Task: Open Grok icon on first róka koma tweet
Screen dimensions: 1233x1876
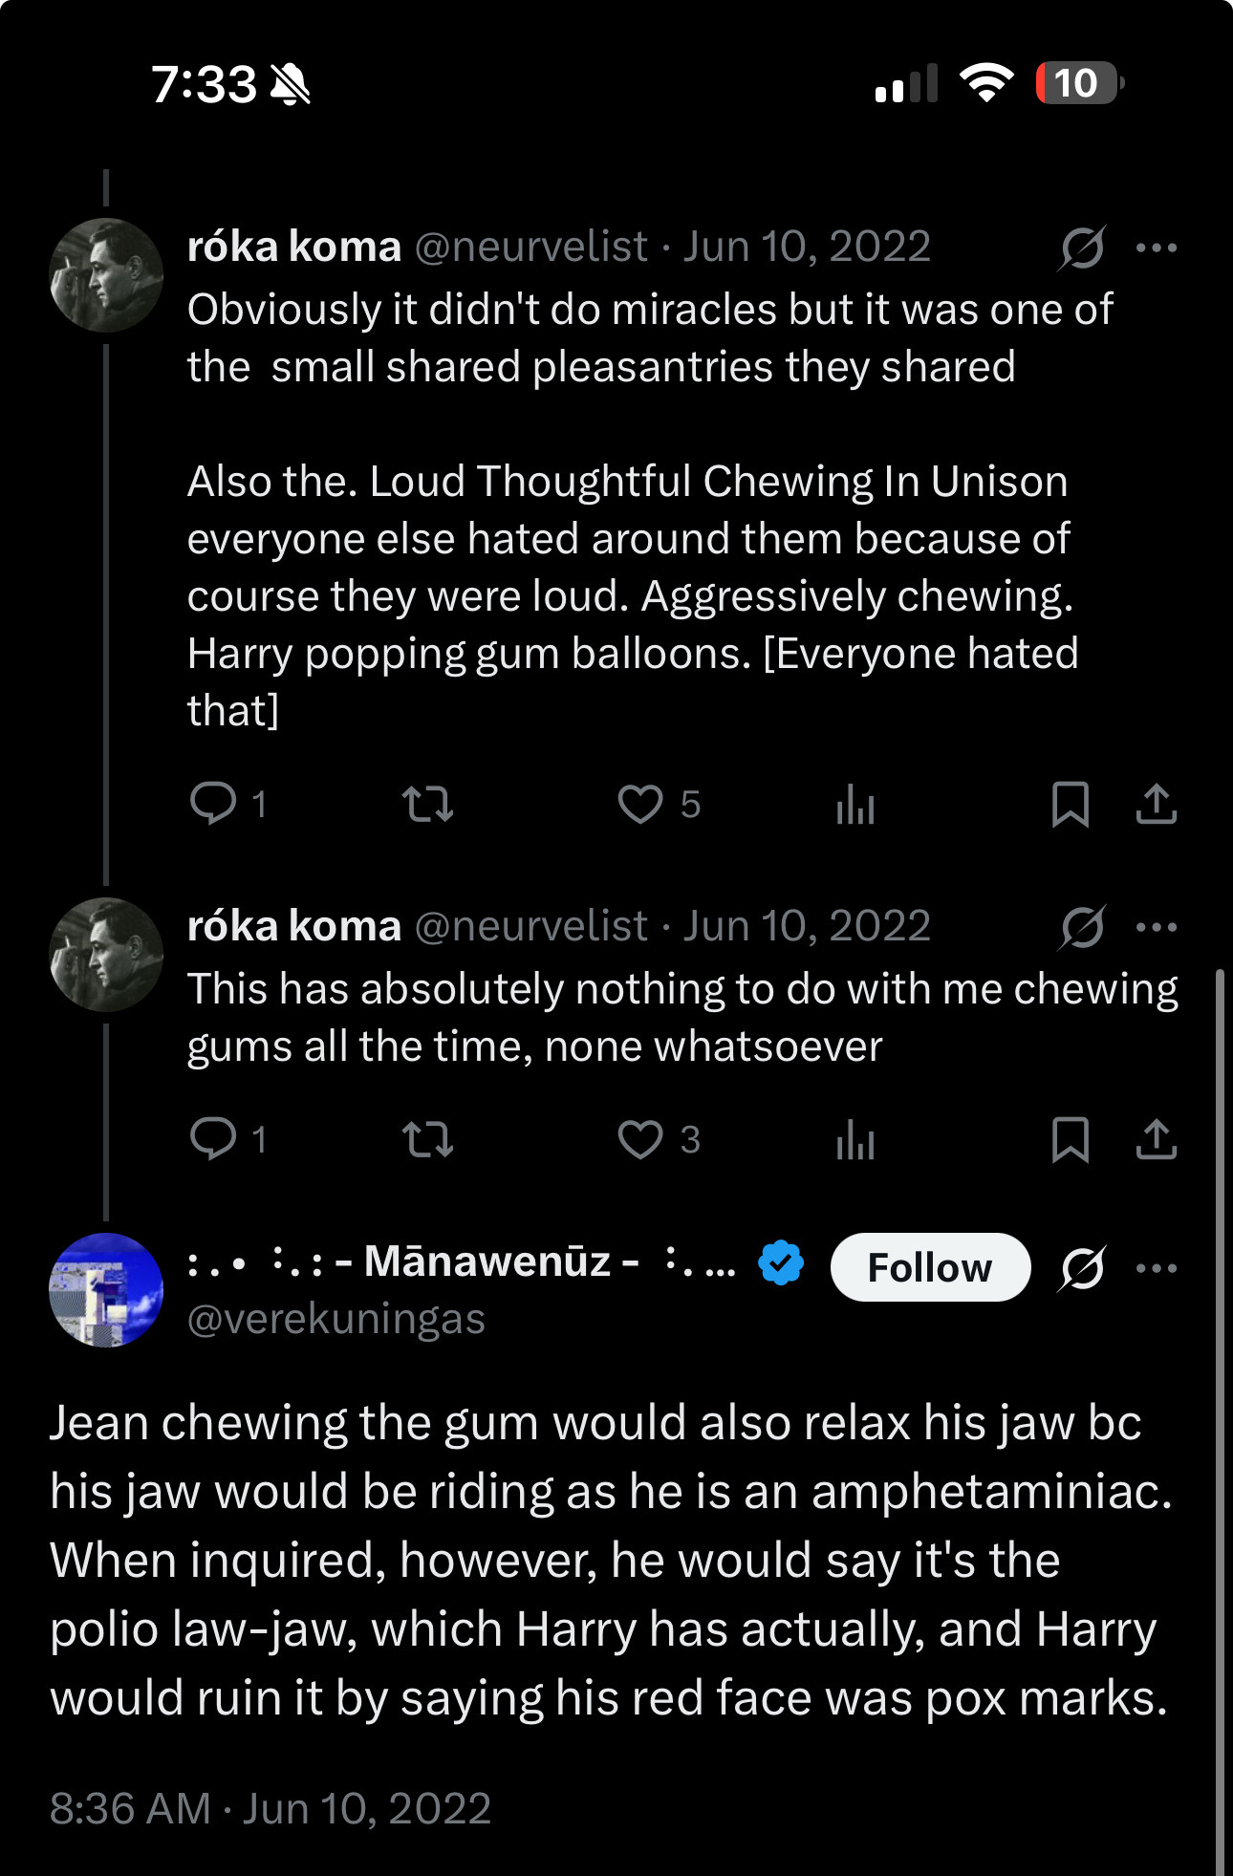Action: point(1082,248)
